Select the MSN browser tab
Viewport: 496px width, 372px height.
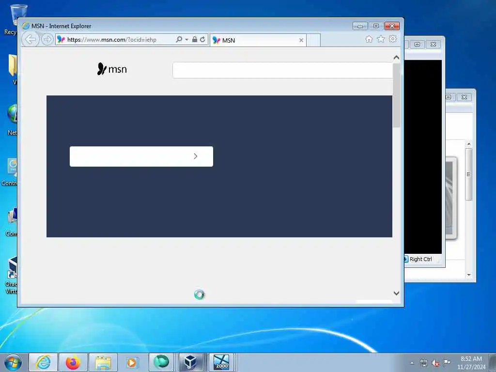click(x=258, y=40)
